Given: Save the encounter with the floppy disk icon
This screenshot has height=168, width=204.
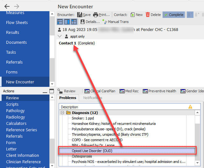Looking at the screenshot, I should point(84,15).
